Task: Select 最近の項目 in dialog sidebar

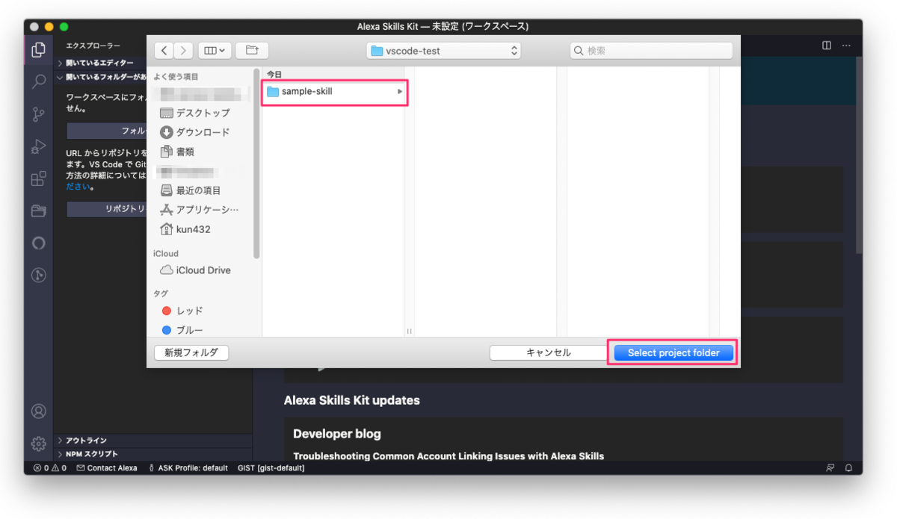Action: [x=191, y=190]
